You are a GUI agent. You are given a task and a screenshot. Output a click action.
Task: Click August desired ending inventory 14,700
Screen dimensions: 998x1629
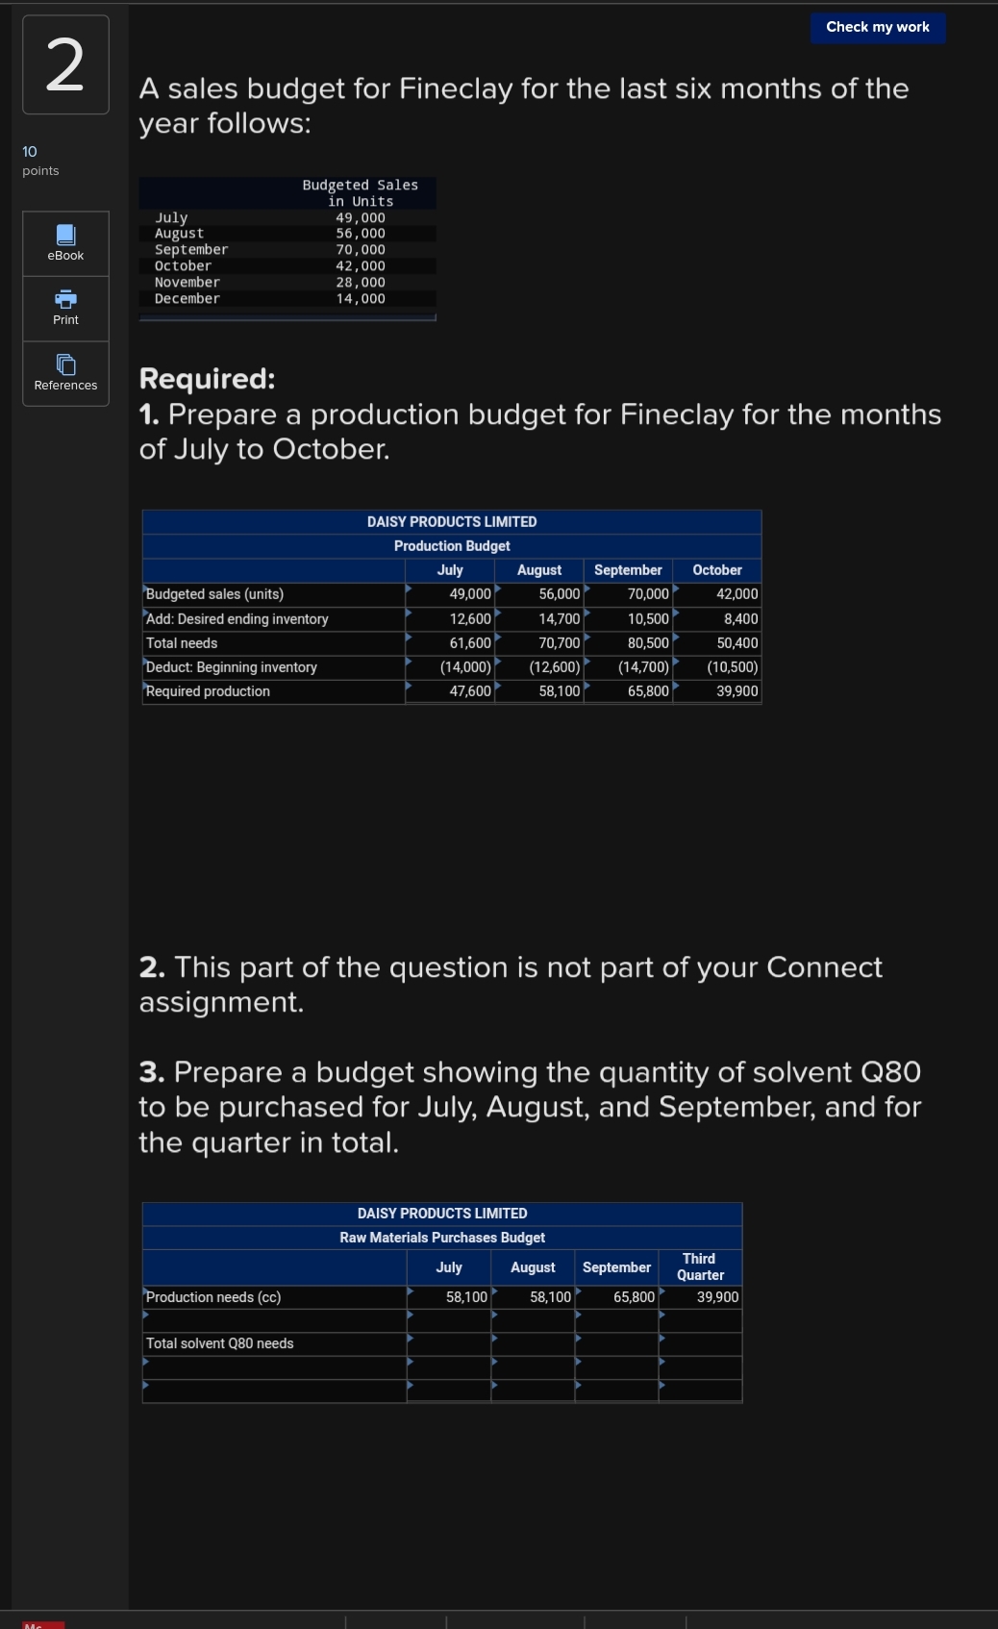pos(539,619)
